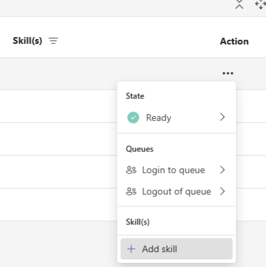Click the Skill(s) column header
Image resolution: width=266 pixels, height=267 pixels.
point(28,41)
